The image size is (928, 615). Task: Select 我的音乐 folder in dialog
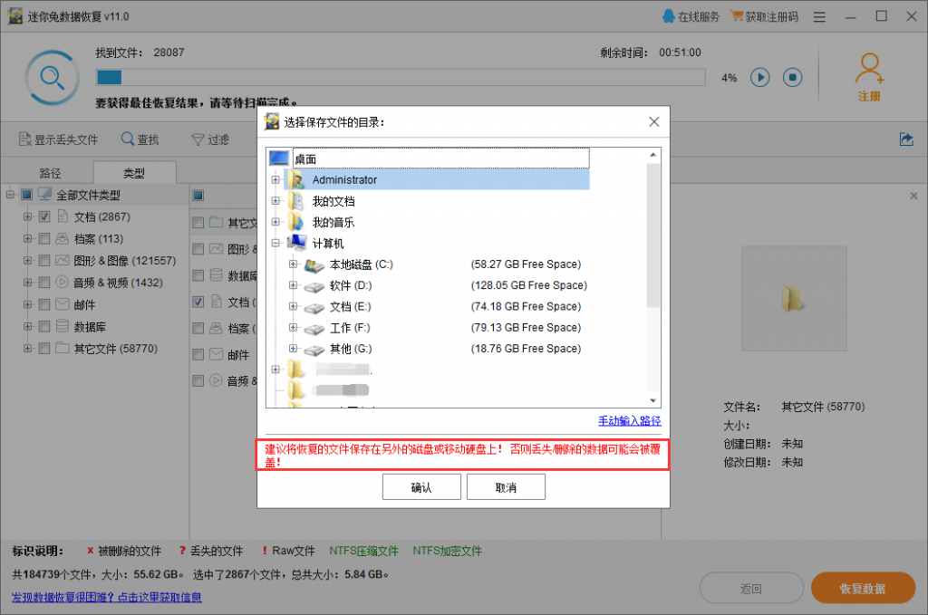[x=333, y=222]
